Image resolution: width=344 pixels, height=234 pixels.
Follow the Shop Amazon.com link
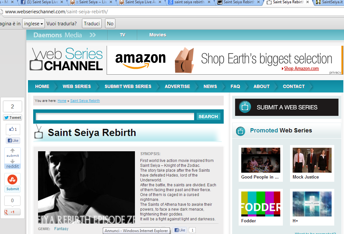point(301,68)
